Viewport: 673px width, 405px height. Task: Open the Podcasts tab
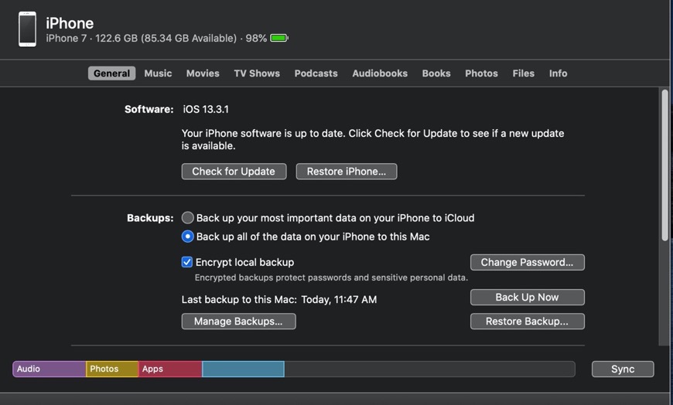[316, 73]
